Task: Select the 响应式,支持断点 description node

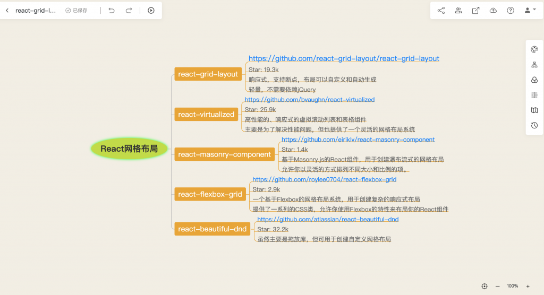Action: (312, 80)
